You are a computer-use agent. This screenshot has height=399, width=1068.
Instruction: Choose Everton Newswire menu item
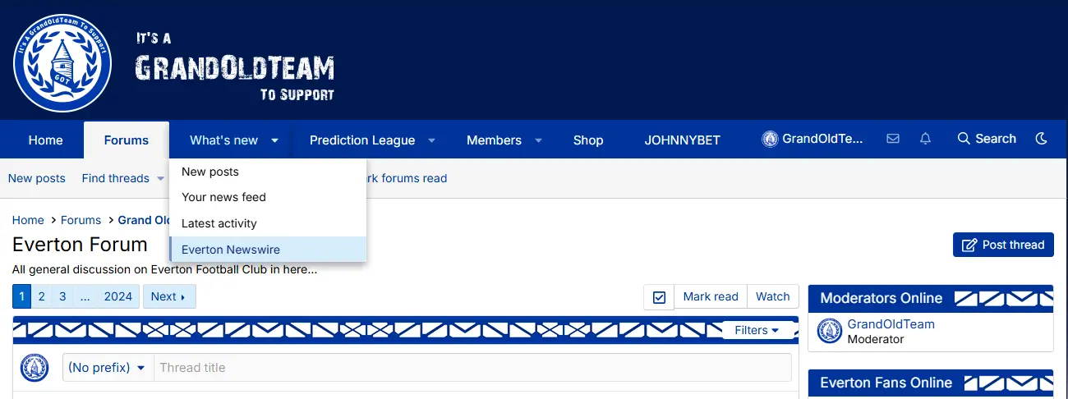point(268,250)
